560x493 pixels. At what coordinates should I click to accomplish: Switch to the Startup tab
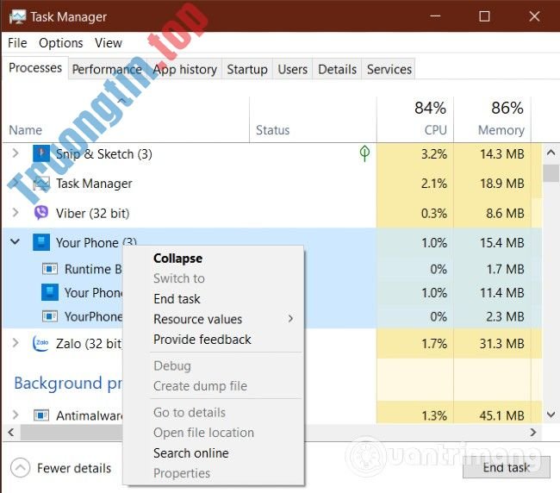point(247,69)
